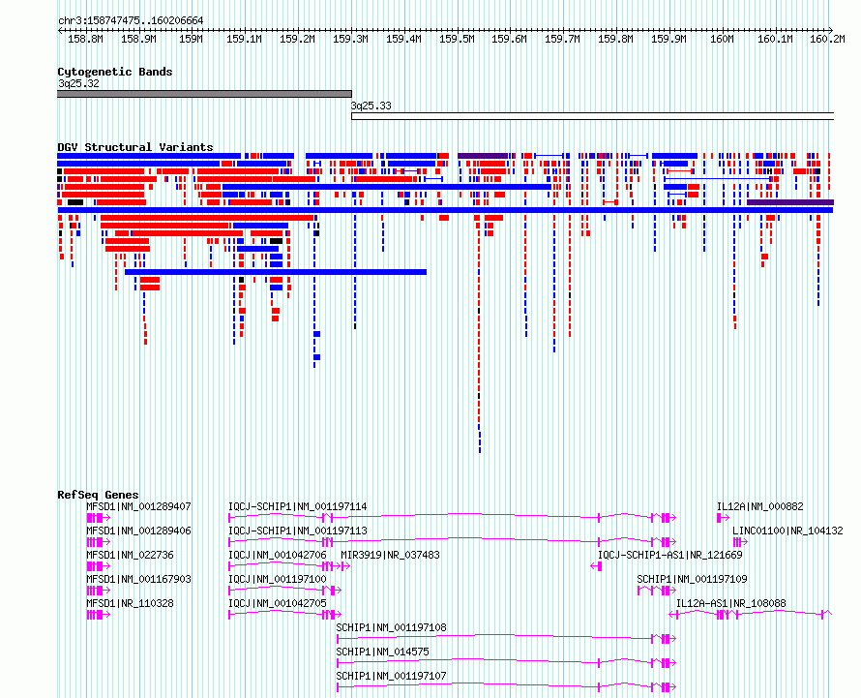Click the IL12A NM_000882 gene glyph
The image size is (861, 698).
tap(724, 518)
